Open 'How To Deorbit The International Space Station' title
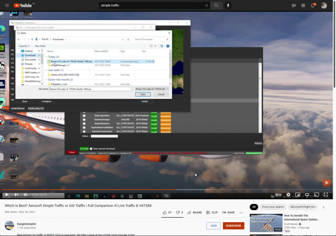The width and height of the screenshot is (336, 236). 302,218
